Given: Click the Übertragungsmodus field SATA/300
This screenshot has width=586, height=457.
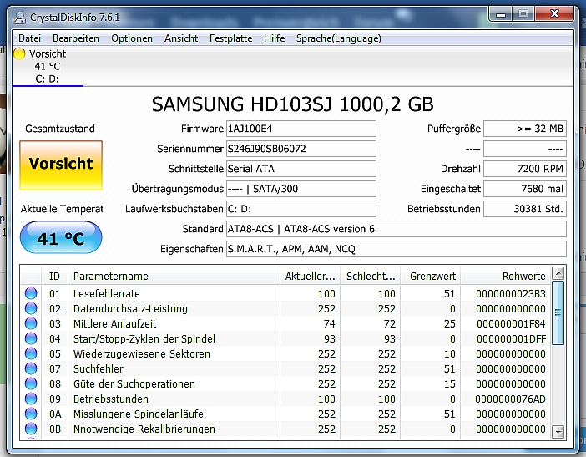Looking at the screenshot, I should (x=301, y=189).
